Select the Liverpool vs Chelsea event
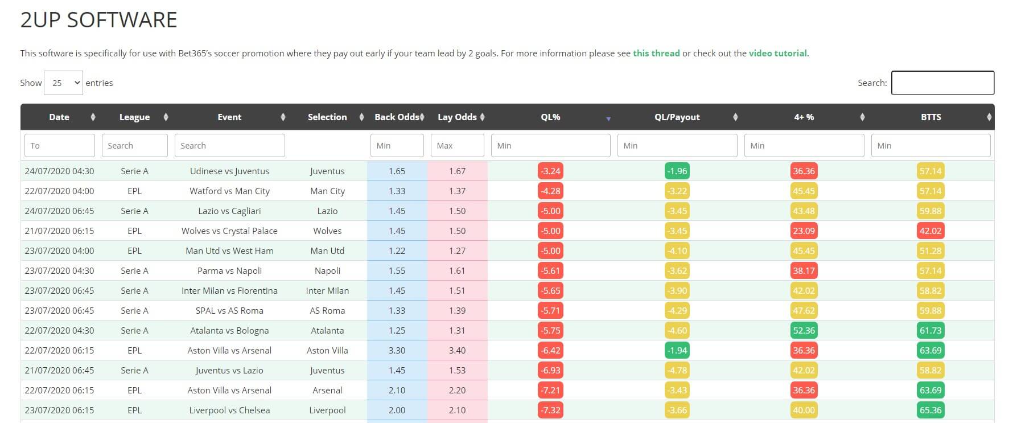1017x423 pixels. [x=230, y=410]
